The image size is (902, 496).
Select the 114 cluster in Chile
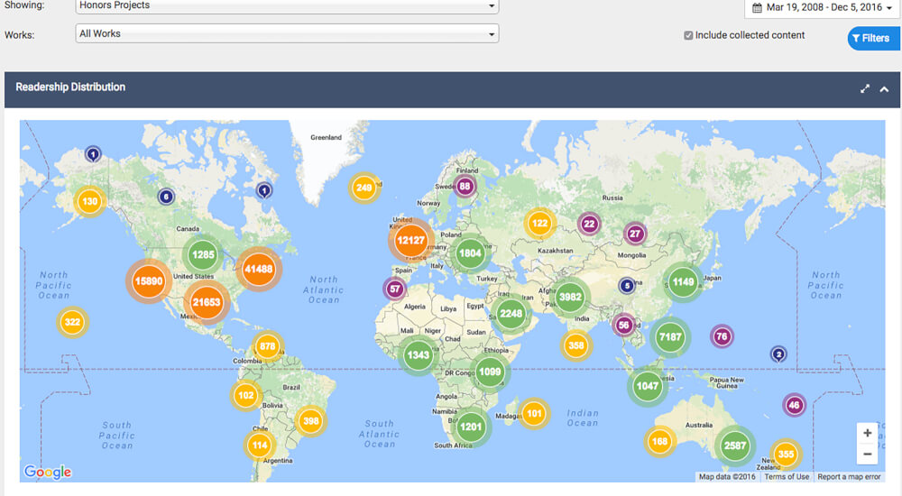(x=260, y=445)
